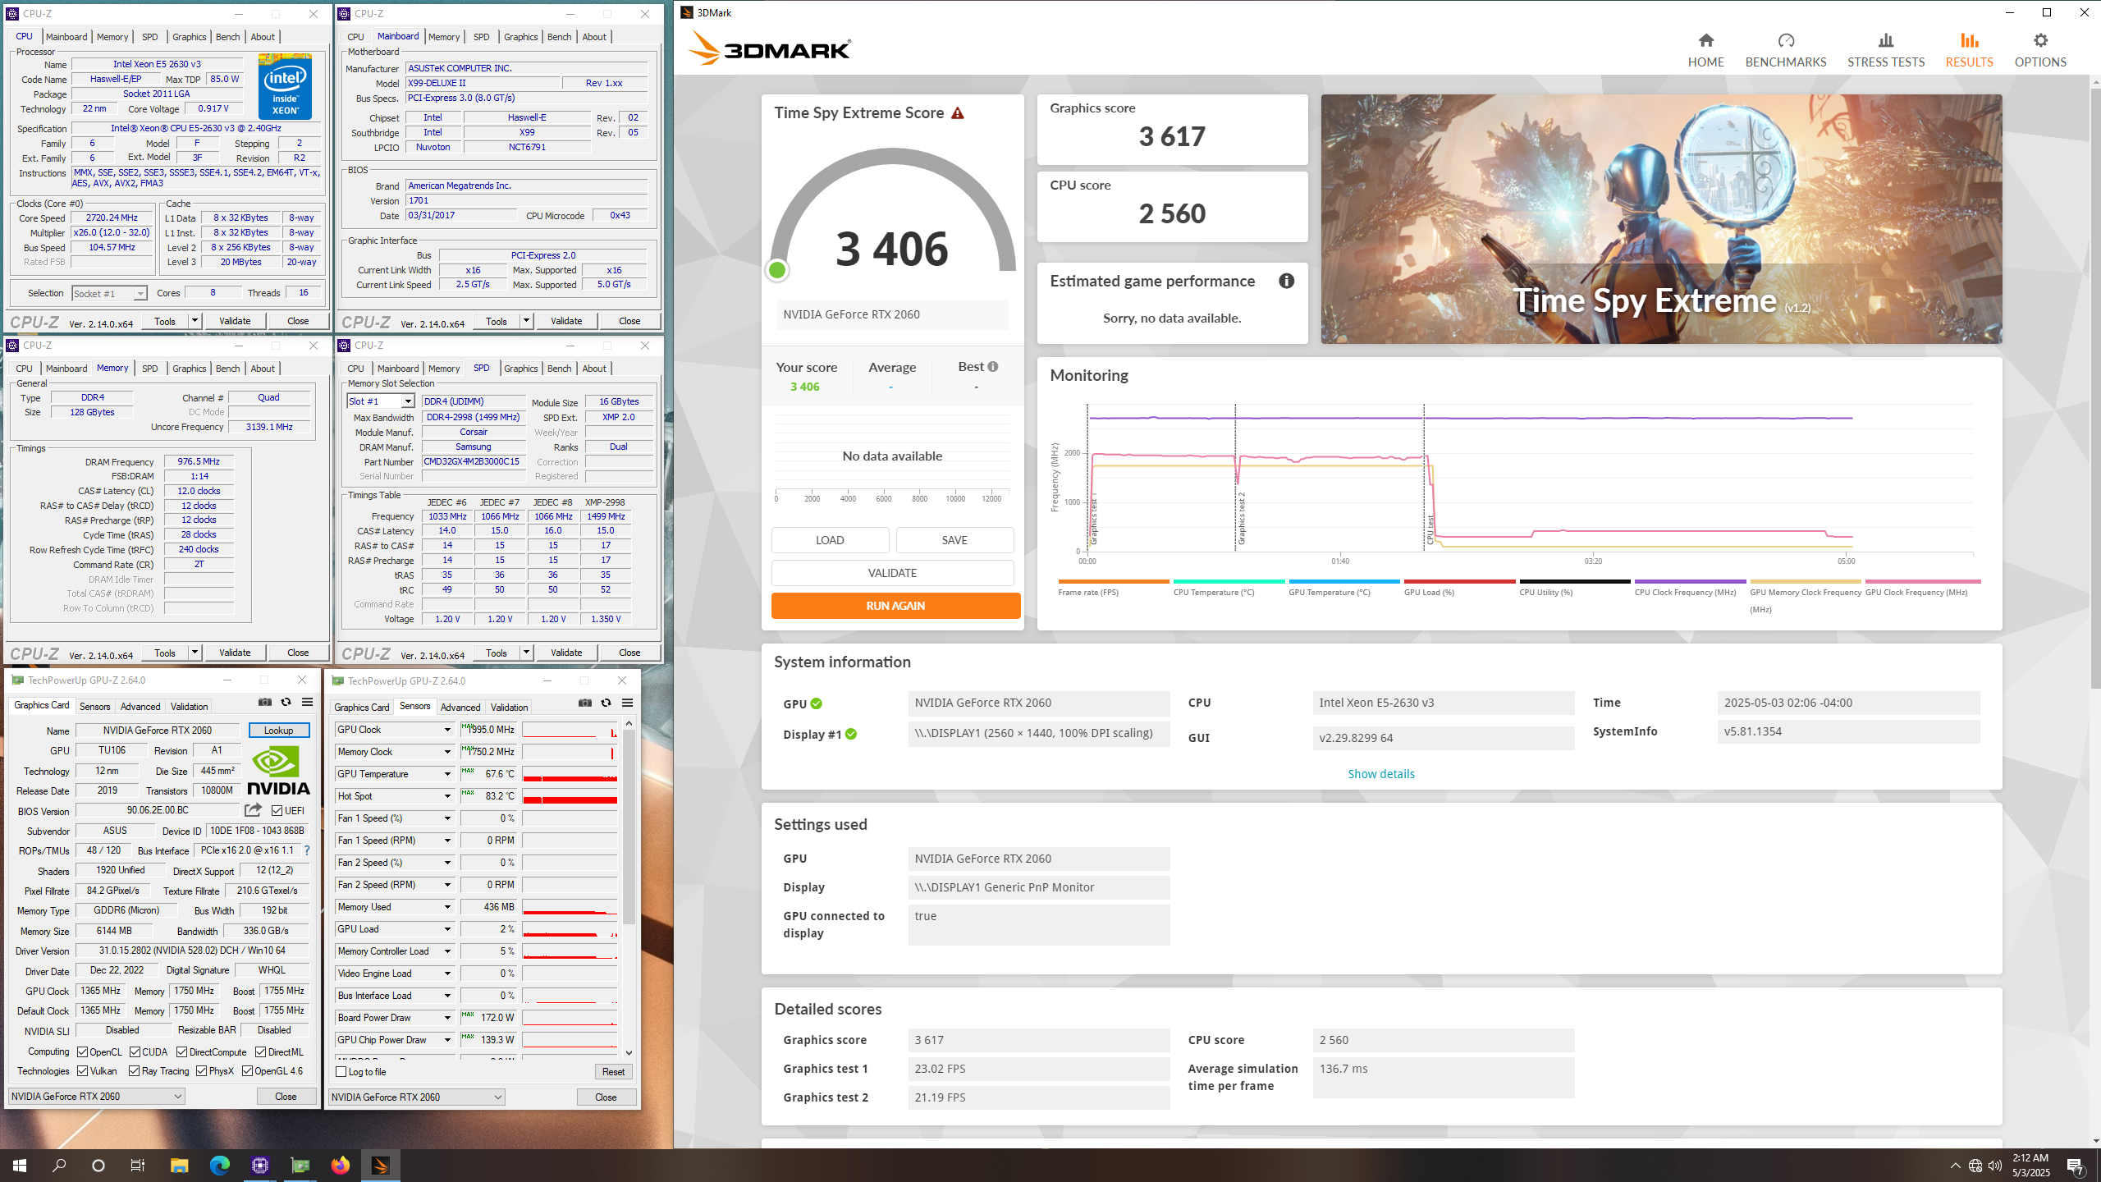
Task: Open the BENCHMARKS gauge icon
Action: click(1786, 40)
